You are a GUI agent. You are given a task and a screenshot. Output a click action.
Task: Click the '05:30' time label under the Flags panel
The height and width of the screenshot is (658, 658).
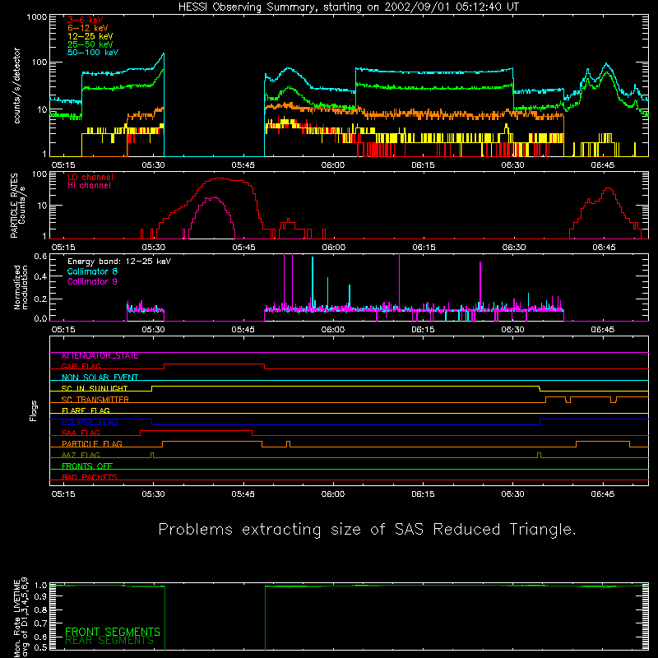pyautogui.click(x=153, y=494)
